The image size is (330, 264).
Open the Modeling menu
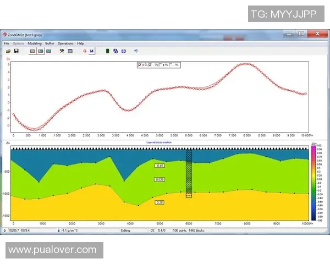(34, 43)
